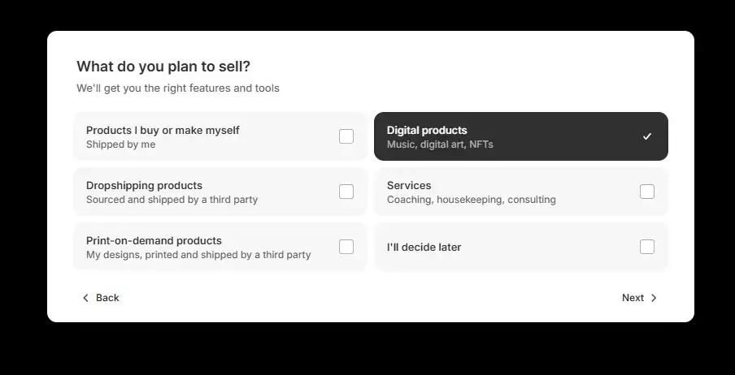Enable the Dropshipping products checkbox

[346, 192]
